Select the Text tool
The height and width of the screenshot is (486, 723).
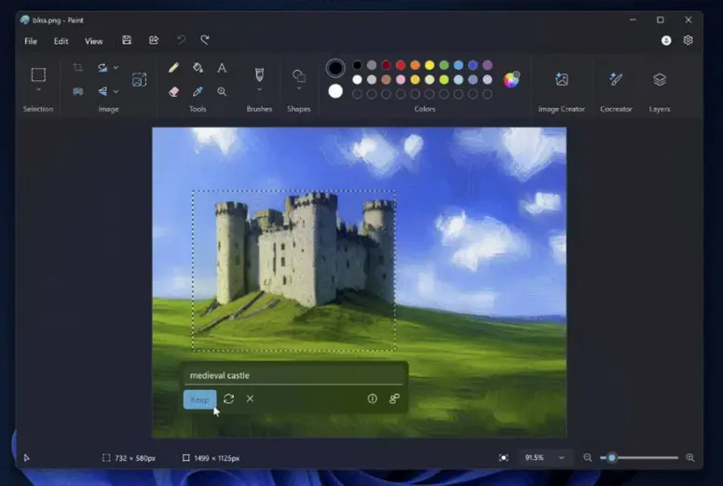pos(222,68)
